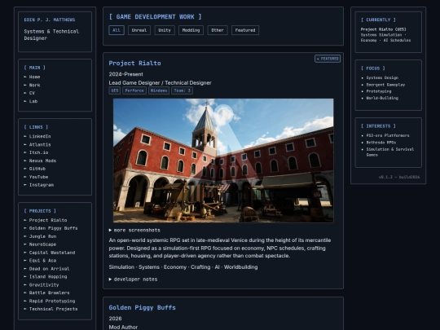
Task: Visit the LinkedIn profile link
Action: 40,136
